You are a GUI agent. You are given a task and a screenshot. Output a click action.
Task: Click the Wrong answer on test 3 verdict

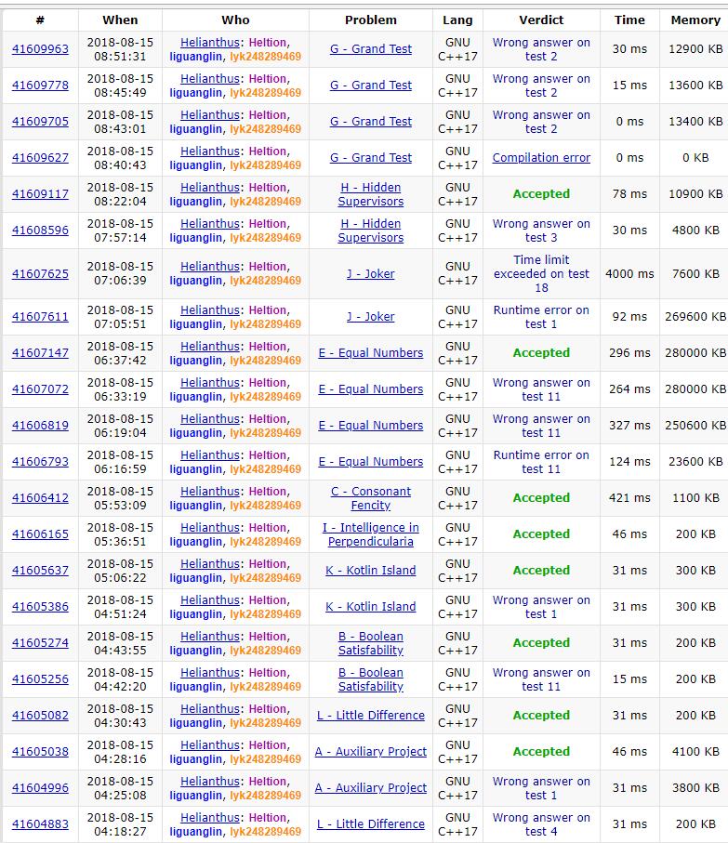tap(541, 231)
